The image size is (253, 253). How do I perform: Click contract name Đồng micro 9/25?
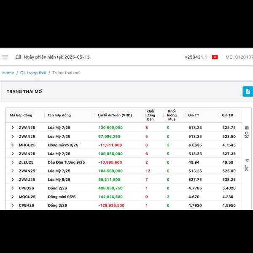(63, 145)
